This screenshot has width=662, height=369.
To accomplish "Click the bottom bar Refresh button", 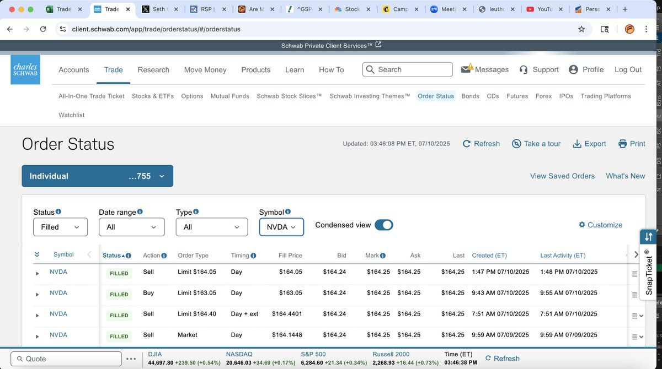I will tap(503, 359).
